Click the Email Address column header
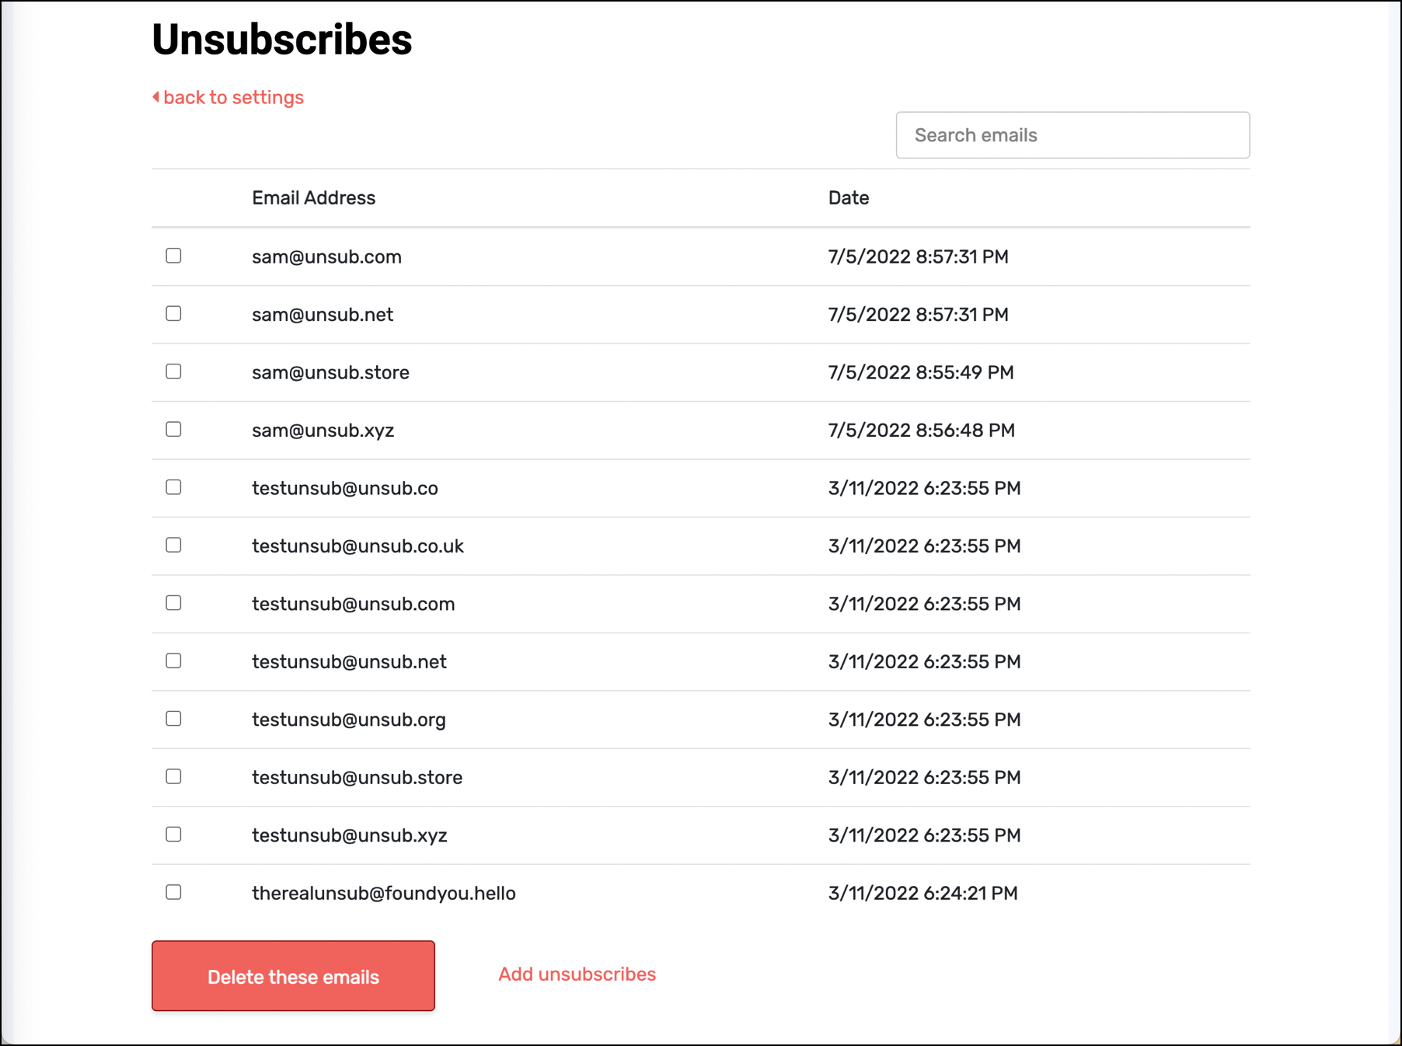Image resolution: width=1402 pixels, height=1046 pixels. point(313,198)
